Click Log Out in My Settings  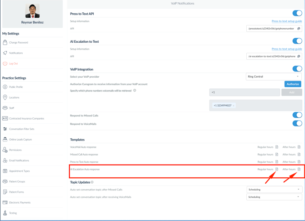tap(14, 64)
